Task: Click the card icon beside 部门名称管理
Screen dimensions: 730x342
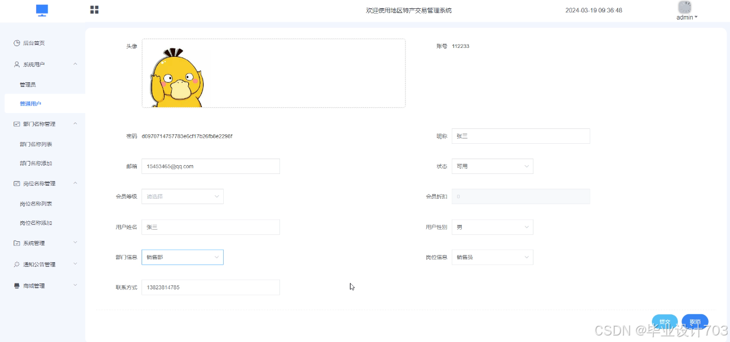Action: tap(17, 124)
